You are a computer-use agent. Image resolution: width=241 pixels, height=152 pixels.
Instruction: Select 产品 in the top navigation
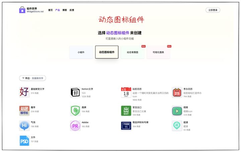click(58, 10)
